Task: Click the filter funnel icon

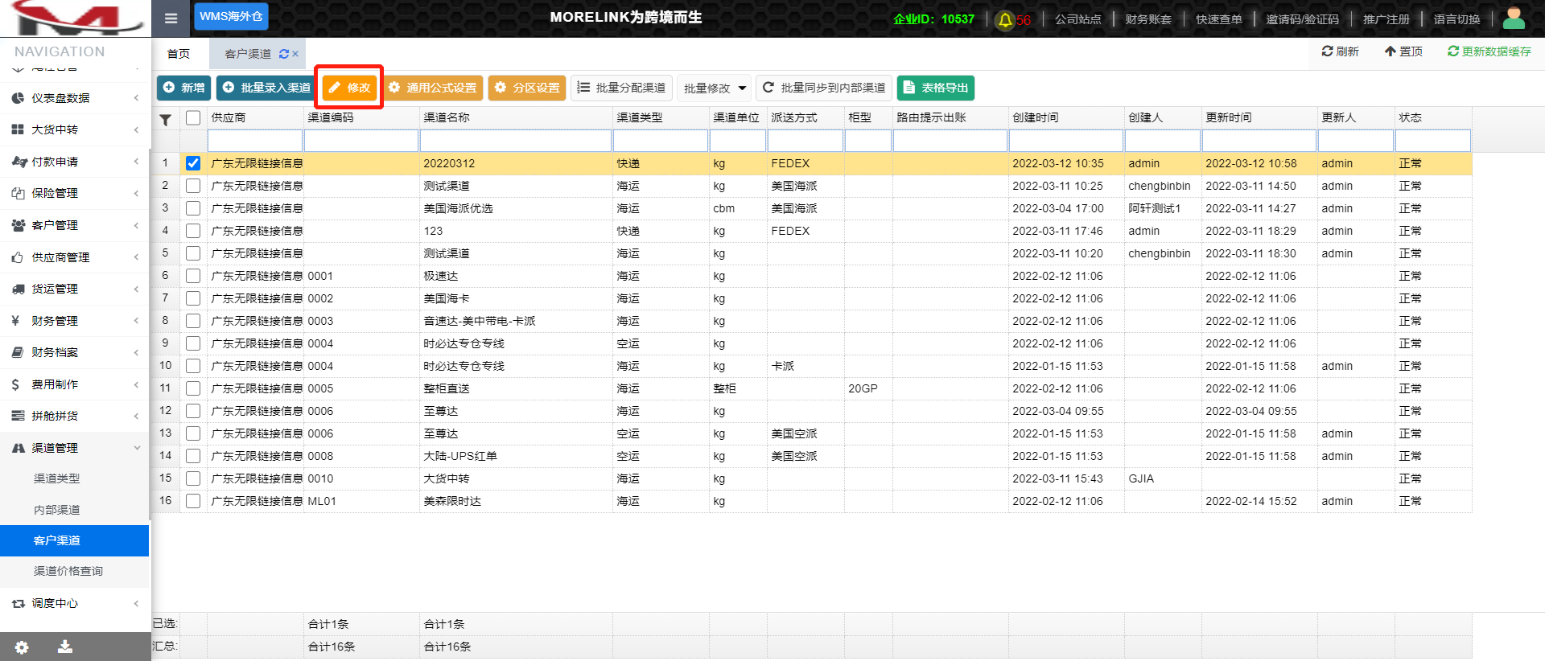Action: tap(165, 120)
